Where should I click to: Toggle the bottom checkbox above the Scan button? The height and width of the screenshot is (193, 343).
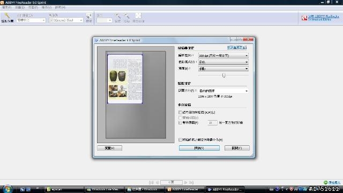(180, 139)
